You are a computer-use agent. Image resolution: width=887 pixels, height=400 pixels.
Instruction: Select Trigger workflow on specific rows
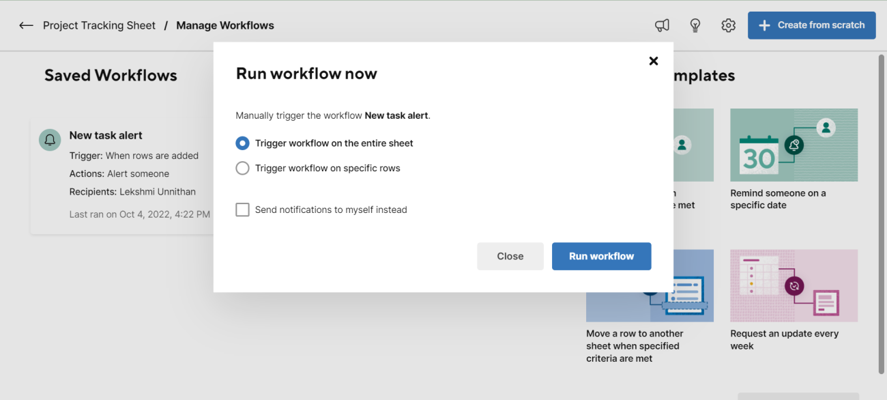[242, 168]
